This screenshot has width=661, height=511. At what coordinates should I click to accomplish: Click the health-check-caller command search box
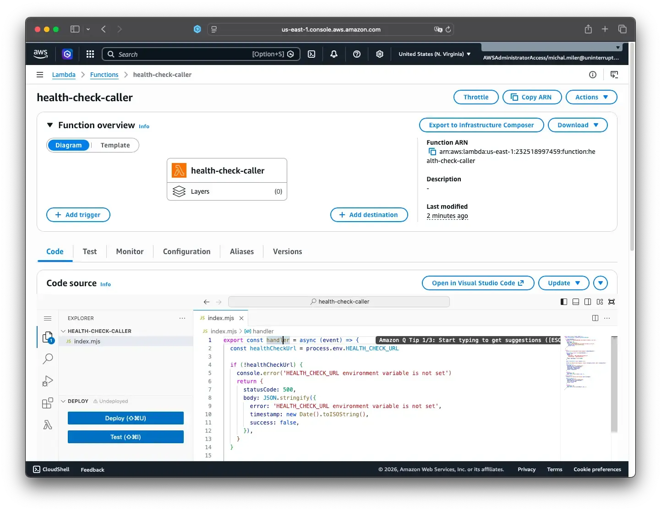(x=339, y=302)
